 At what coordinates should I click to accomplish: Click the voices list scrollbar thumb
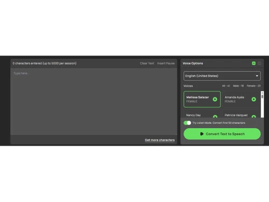click(262, 96)
